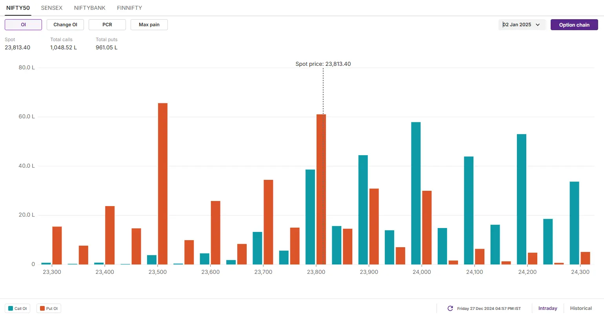Click the Total calls value 1,048.52 L
604x315 pixels.
[64, 47]
